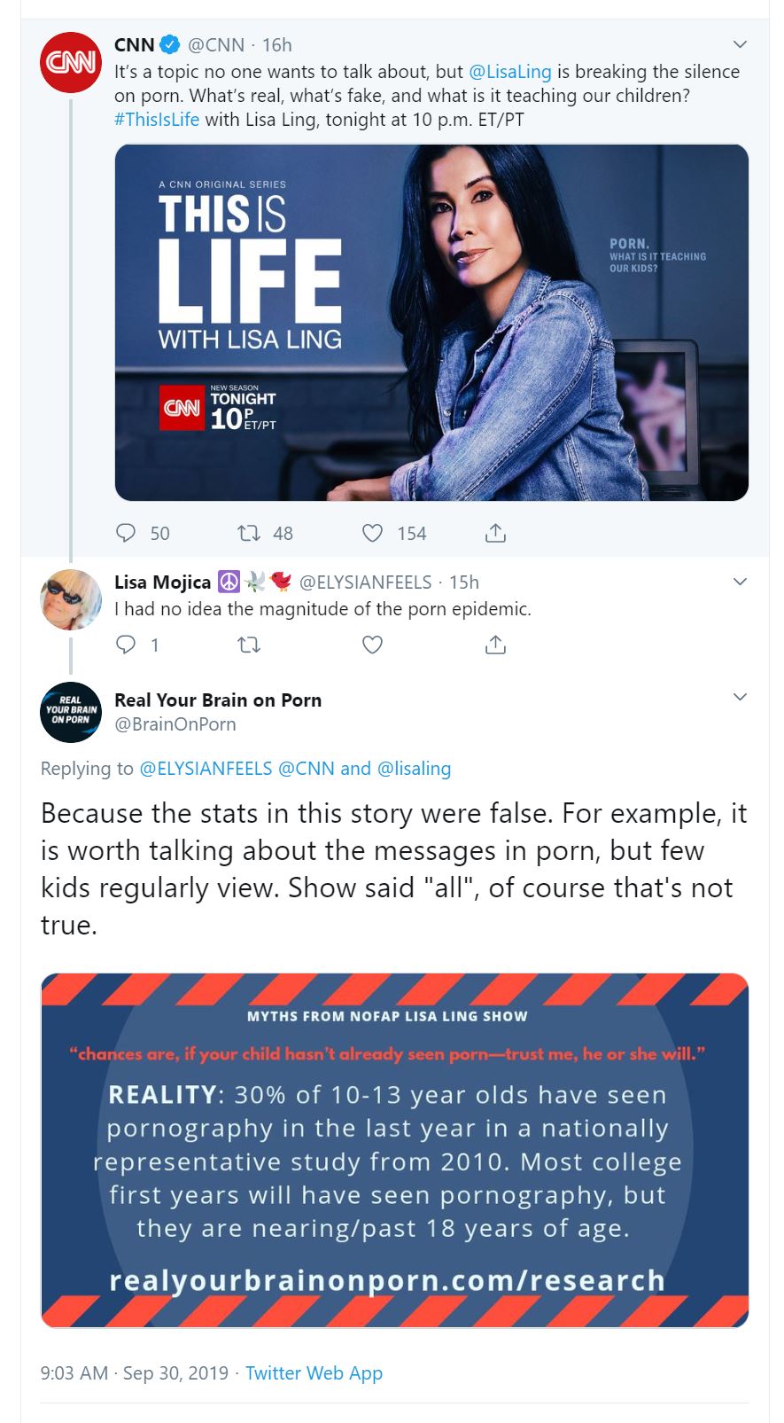Expand CNN tweet options chevron
This screenshot has width=784, height=1423.
[740, 44]
